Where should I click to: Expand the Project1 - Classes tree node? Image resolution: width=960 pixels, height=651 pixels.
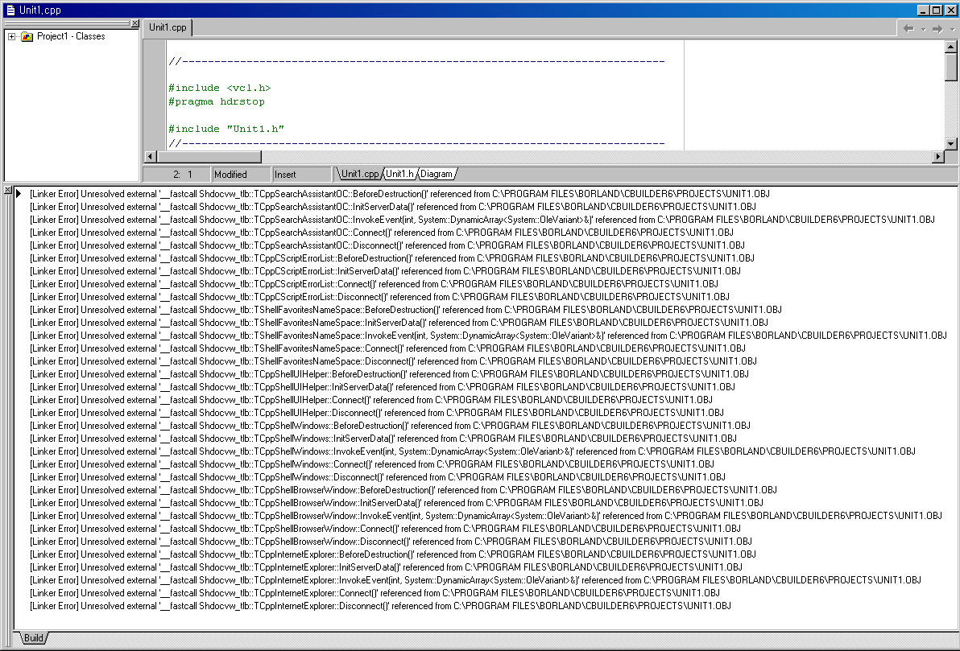[11, 36]
